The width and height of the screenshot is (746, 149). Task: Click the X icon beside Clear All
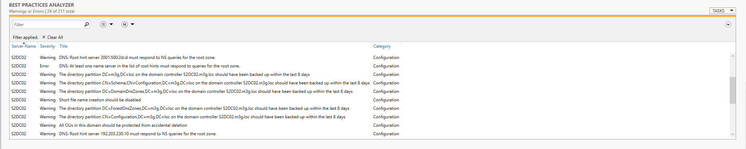coord(44,37)
